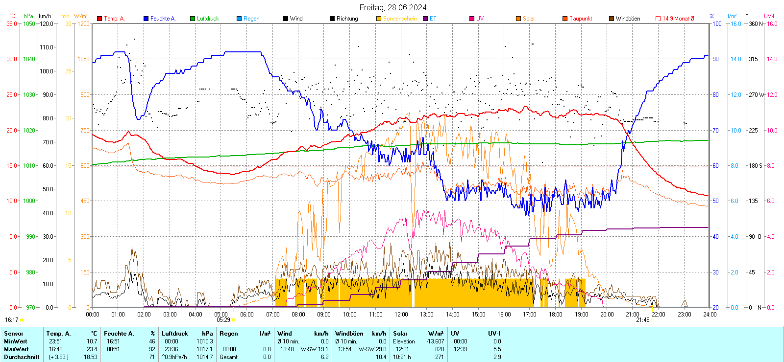Click the 12:00 time axis label

pyautogui.click(x=401, y=315)
